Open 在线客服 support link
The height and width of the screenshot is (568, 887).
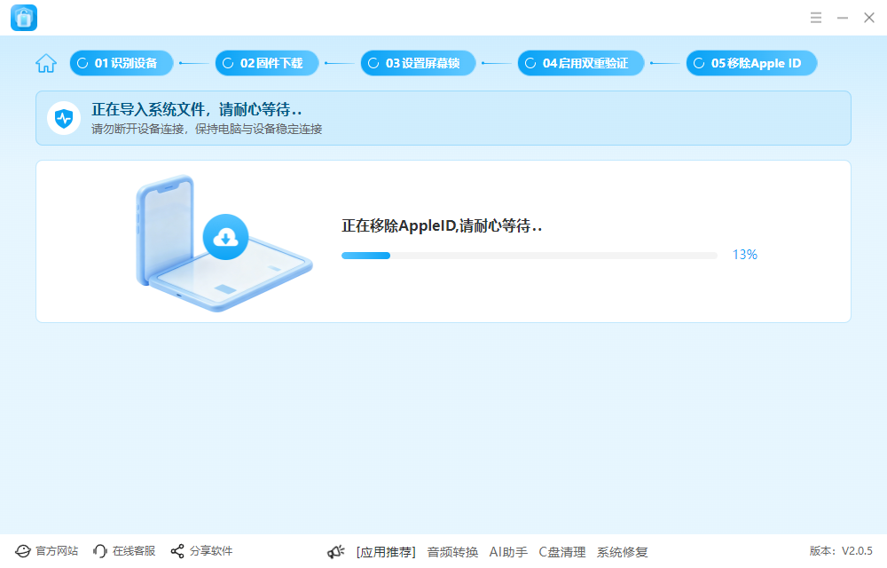(x=124, y=551)
